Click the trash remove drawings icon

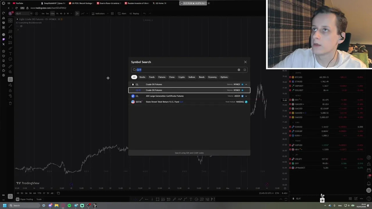[10, 103]
